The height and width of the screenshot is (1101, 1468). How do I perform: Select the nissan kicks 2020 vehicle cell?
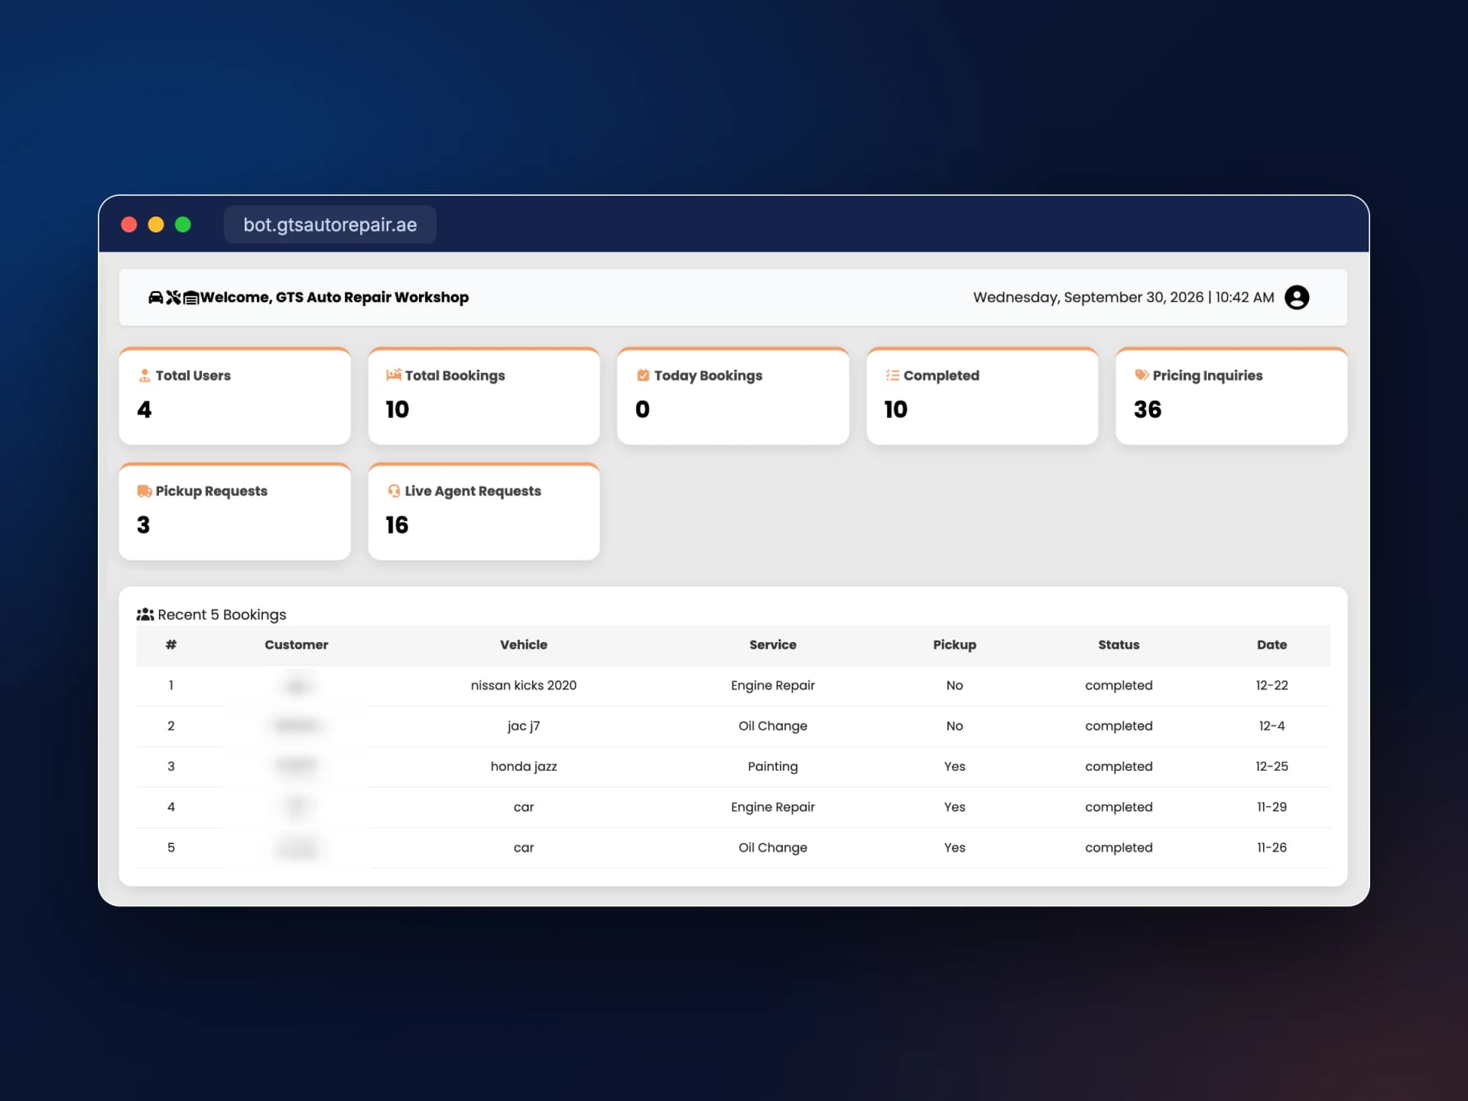524,685
